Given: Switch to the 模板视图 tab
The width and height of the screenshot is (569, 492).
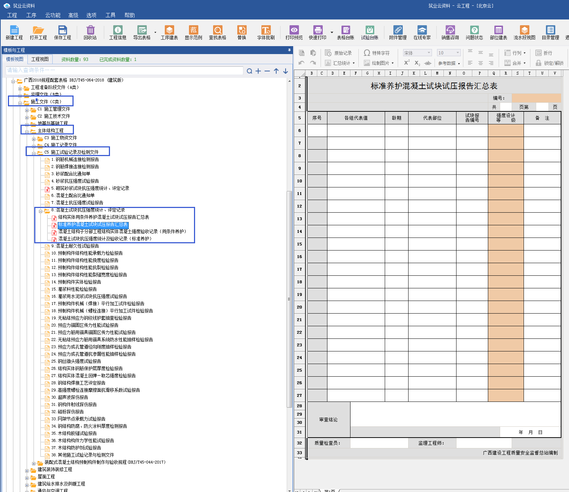Looking at the screenshot, I should tap(15, 59).
